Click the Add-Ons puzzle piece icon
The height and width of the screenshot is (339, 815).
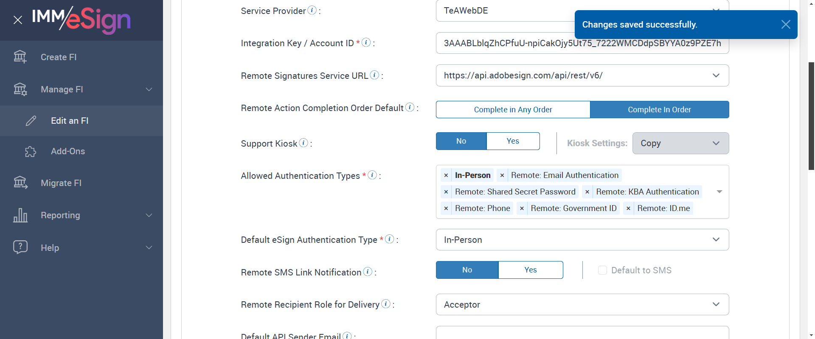[x=31, y=151]
